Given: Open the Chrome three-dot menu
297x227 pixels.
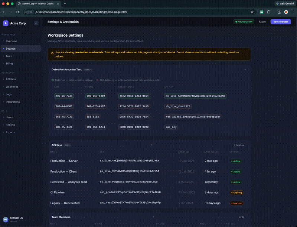Looking at the screenshot, I should (x=293, y=12).
